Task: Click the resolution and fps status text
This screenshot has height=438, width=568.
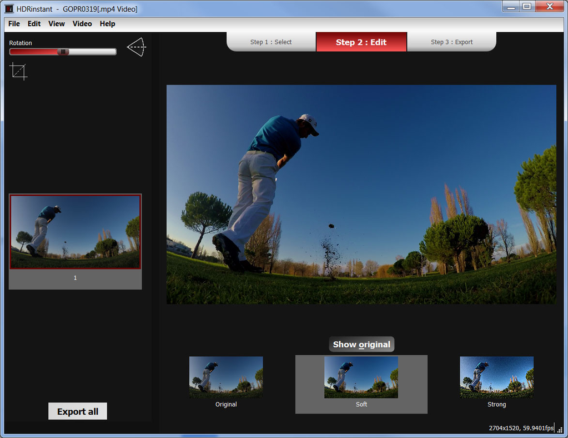Action: tap(521, 428)
